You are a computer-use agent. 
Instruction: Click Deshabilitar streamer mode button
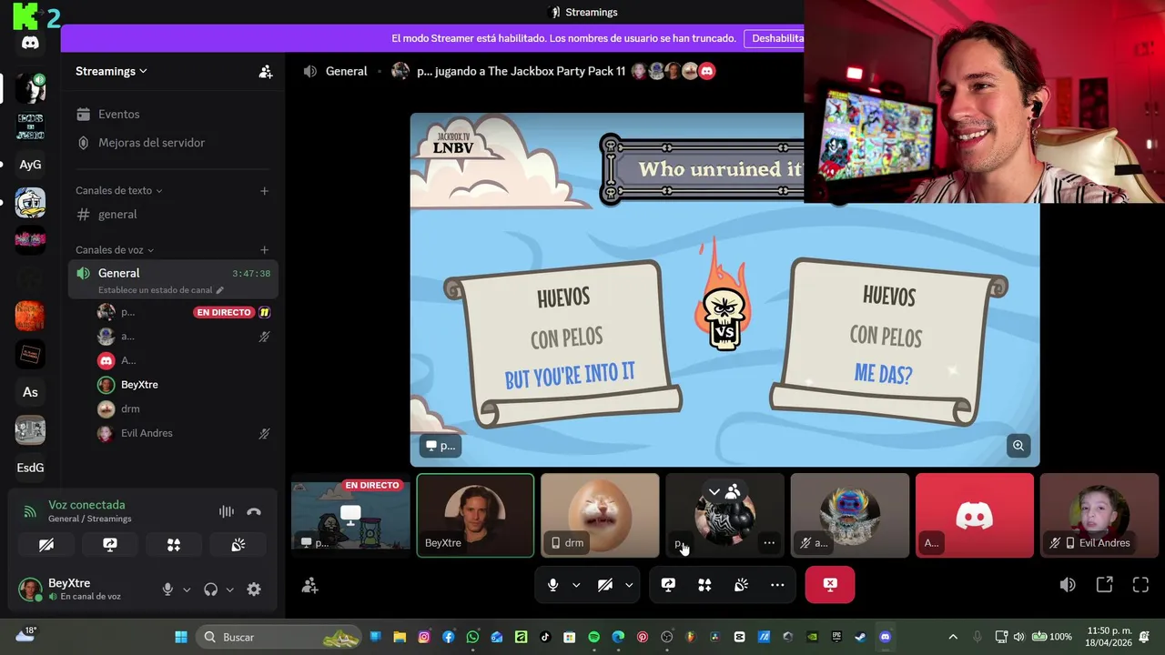(x=775, y=38)
